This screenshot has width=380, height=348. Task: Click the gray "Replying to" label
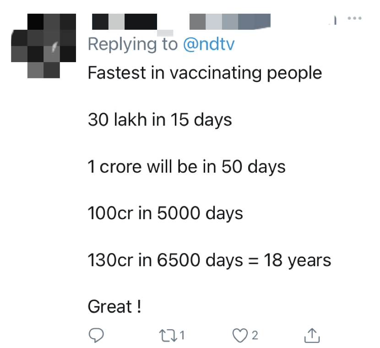click(132, 44)
